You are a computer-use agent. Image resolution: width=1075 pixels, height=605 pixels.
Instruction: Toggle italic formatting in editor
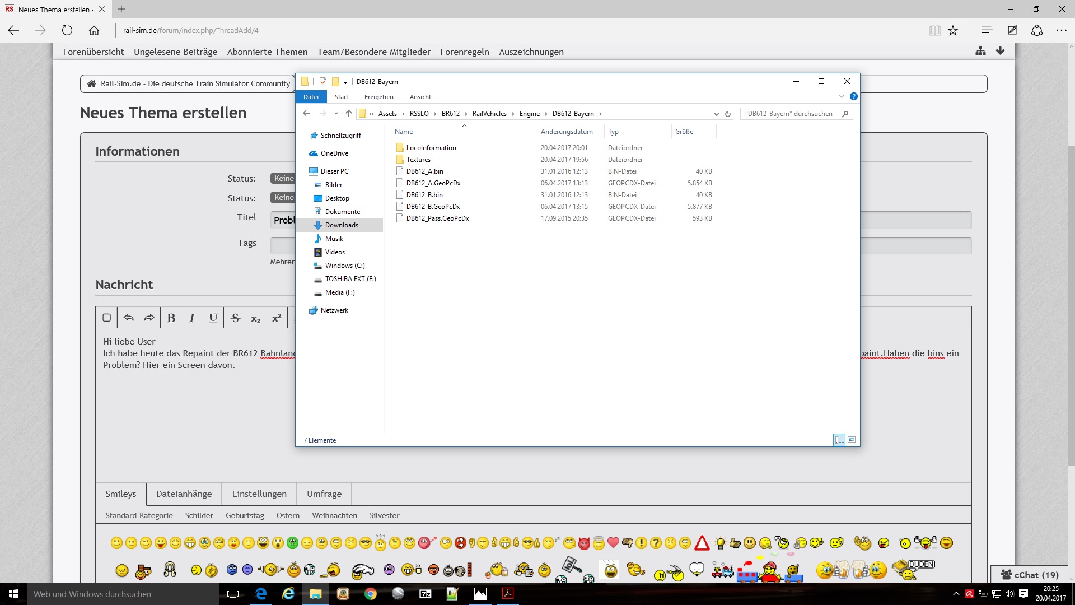(x=192, y=318)
